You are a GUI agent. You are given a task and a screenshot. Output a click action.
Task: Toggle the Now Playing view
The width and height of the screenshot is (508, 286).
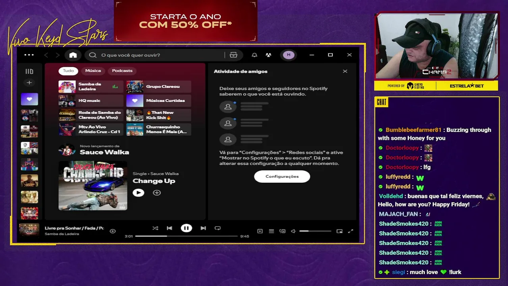[x=260, y=231]
